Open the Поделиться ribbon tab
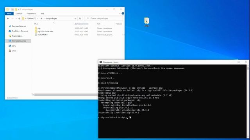 tap(31, 14)
